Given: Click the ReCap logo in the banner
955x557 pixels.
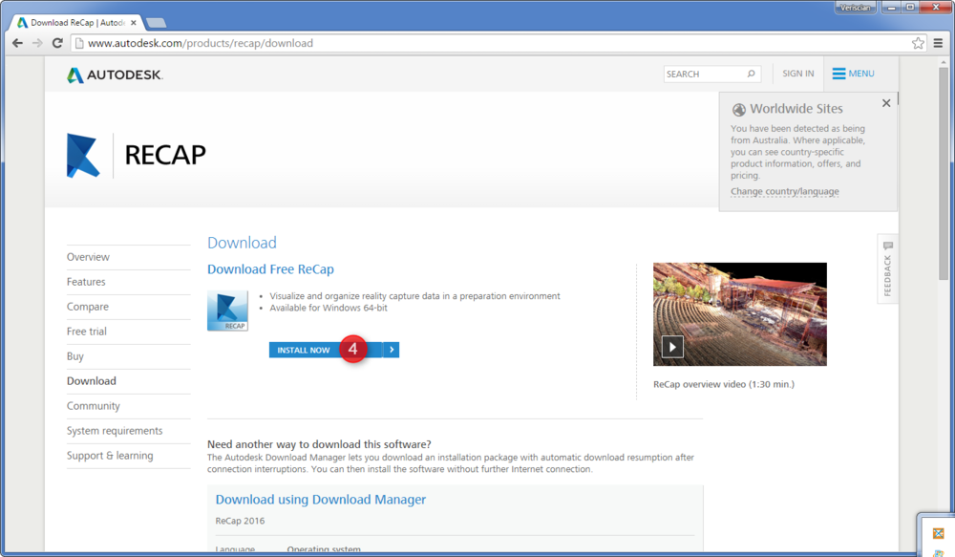Looking at the screenshot, I should [x=83, y=156].
